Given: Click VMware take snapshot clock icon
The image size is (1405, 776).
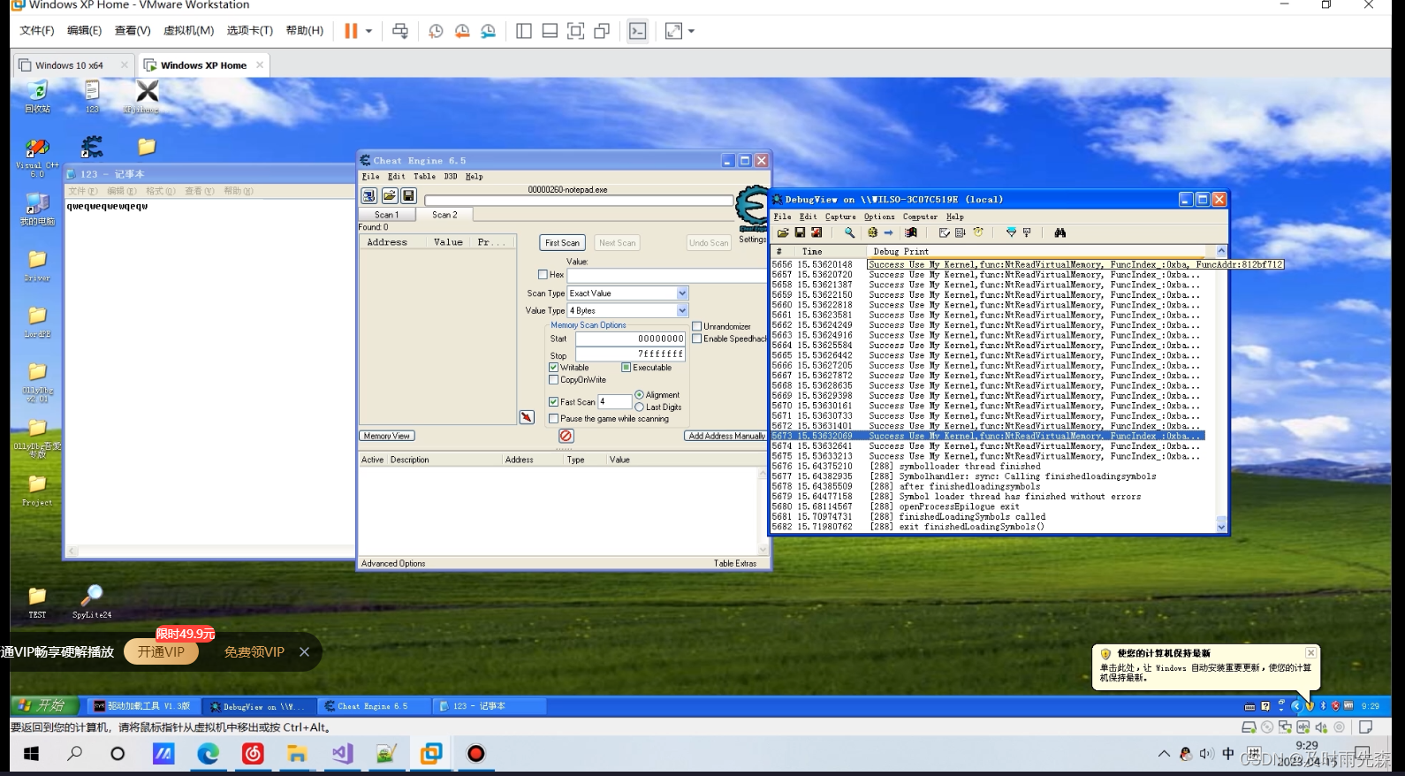Looking at the screenshot, I should click(436, 31).
